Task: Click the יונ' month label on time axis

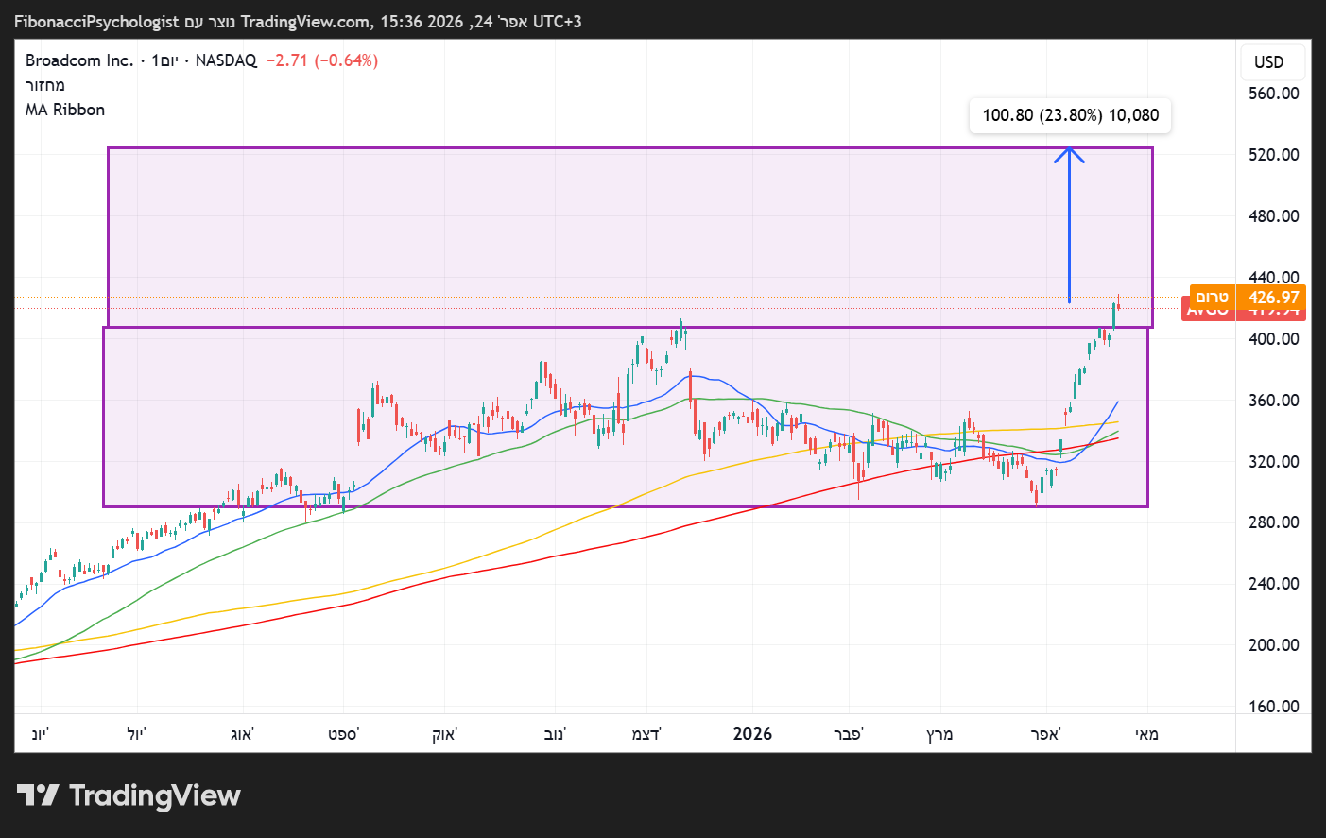Action: 41,734
